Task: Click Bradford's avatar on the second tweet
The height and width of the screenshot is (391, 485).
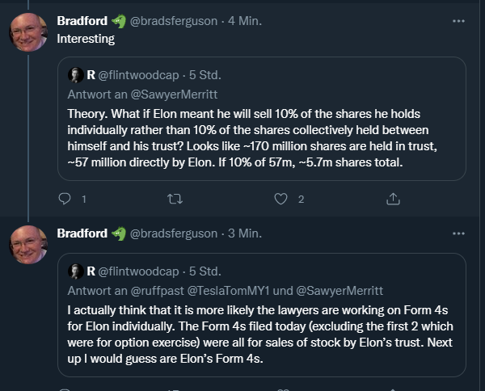Action: 28,244
